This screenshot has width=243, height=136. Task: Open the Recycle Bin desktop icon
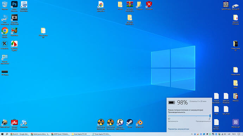click(5, 6)
